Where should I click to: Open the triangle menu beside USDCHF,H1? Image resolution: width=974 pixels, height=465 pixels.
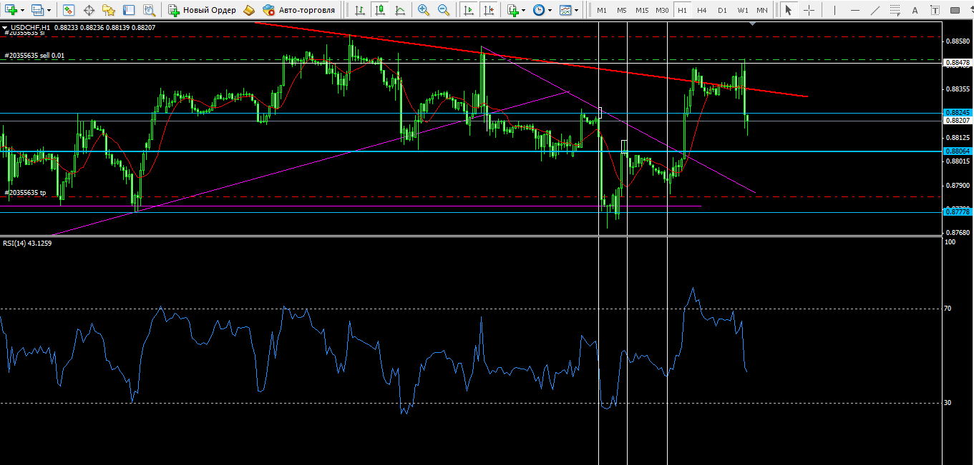tap(6, 27)
